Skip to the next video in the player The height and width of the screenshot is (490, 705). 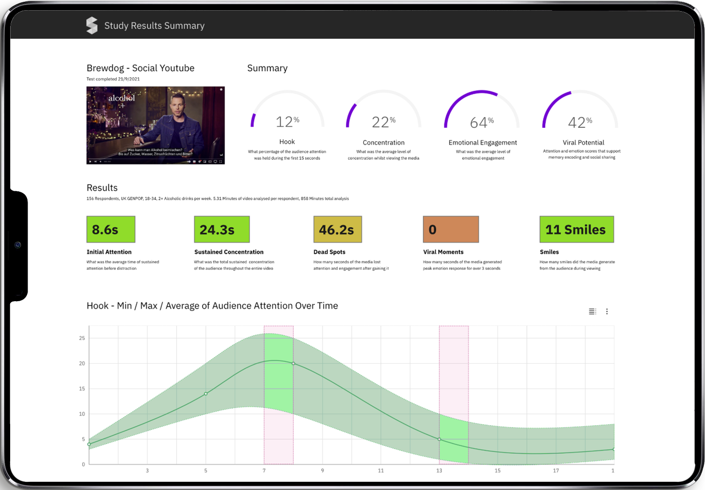coord(95,161)
